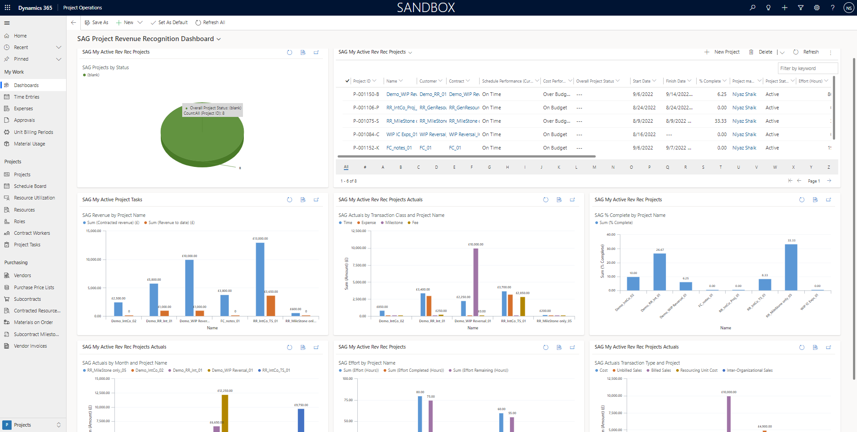Screen dimensions: 857x432
Task: Refresh the SAG Projects by Status chart
Action: pyautogui.click(x=289, y=52)
